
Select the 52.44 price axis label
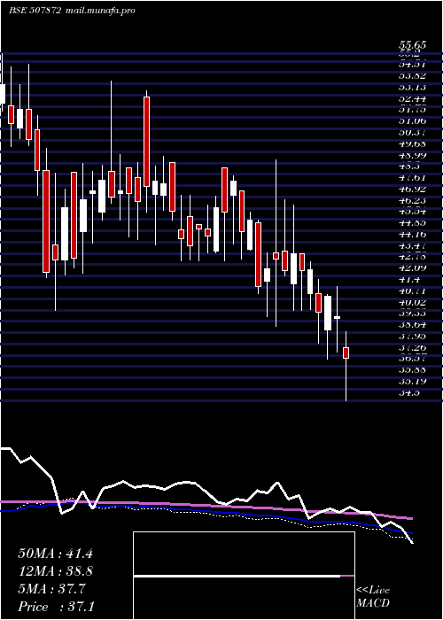click(x=412, y=97)
